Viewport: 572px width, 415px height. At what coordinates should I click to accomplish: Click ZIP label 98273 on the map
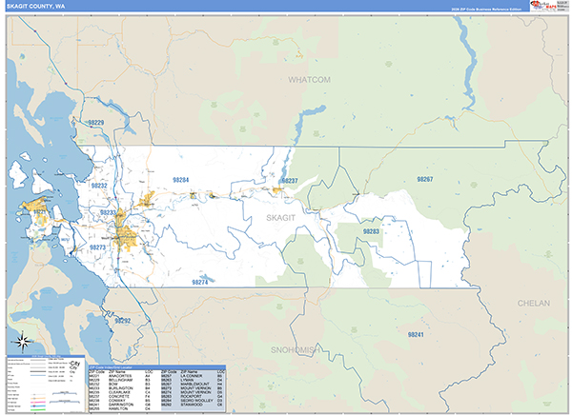98,247
